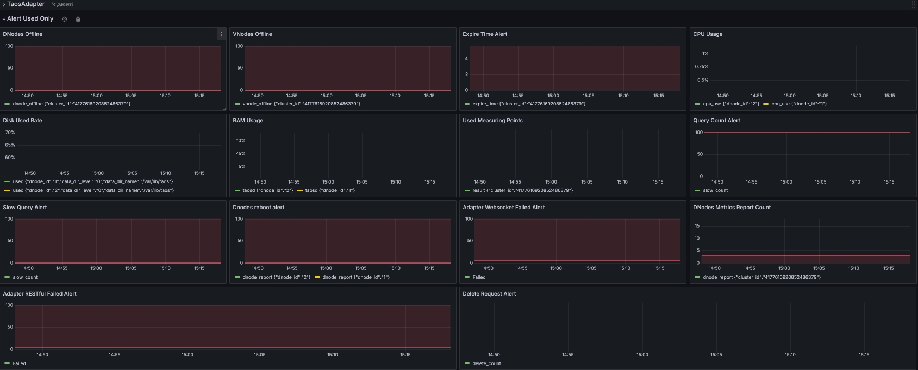This screenshot has width=918, height=370.
Task: Open Alert Used Only row settings gear
Action: coord(64,19)
